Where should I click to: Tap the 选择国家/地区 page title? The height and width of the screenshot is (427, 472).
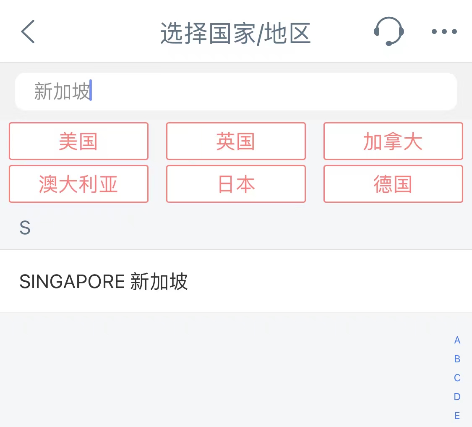[x=235, y=34]
